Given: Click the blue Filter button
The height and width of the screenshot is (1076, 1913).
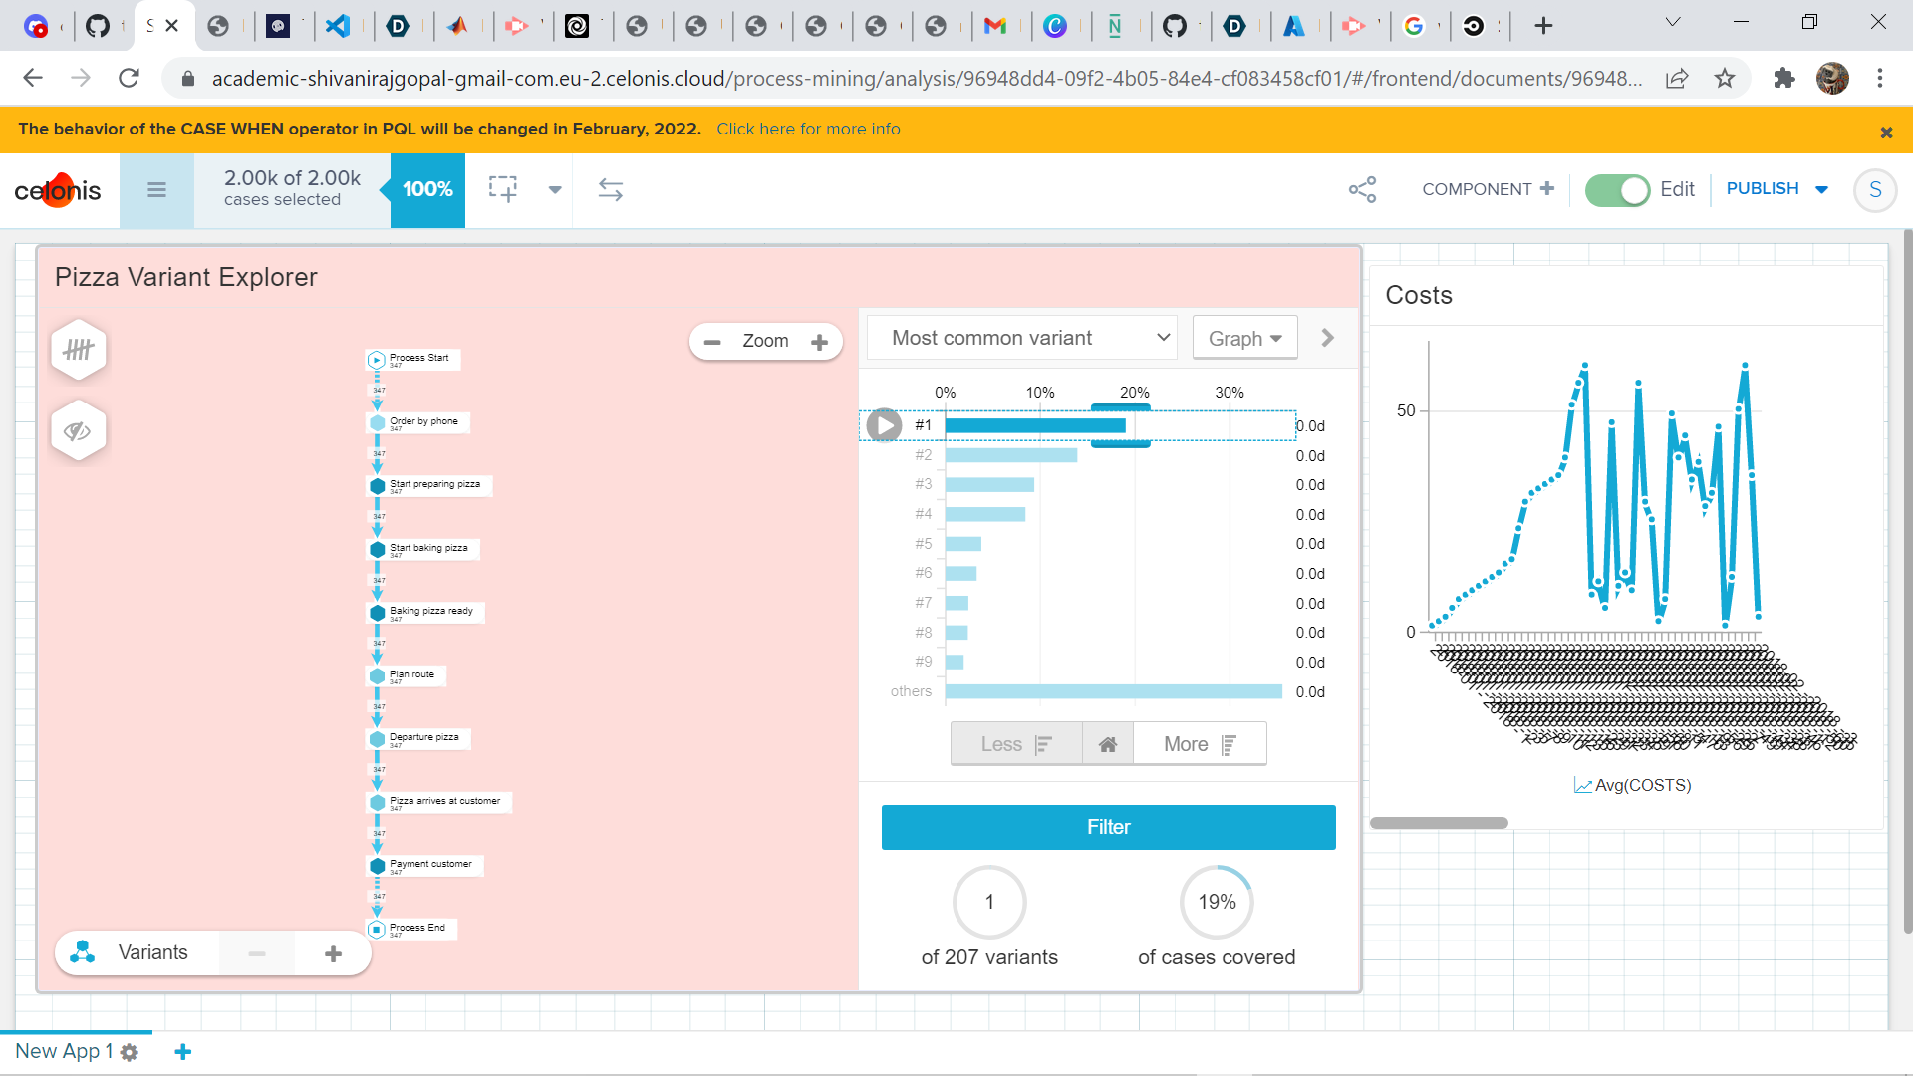Looking at the screenshot, I should click(x=1108, y=827).
